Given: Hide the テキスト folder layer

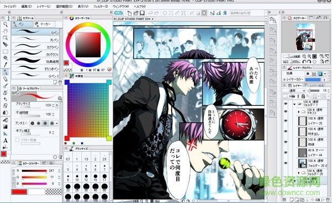Looking at the screenshot, I should pyautogui.click(x=286, y=111).
